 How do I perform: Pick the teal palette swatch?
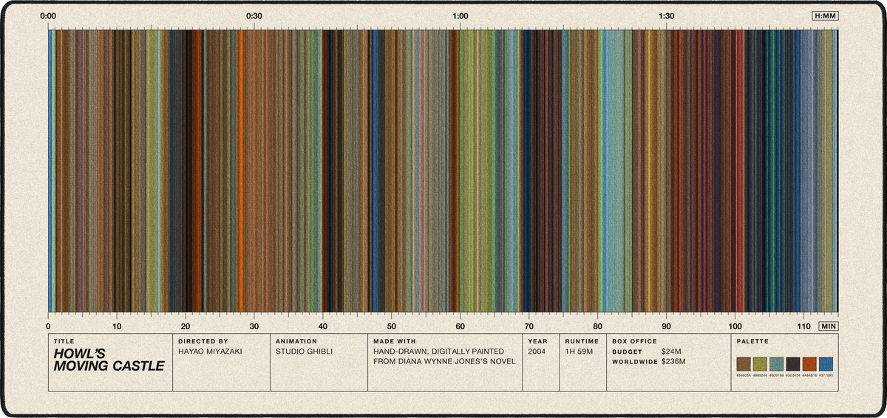click(x=777, y=363)
